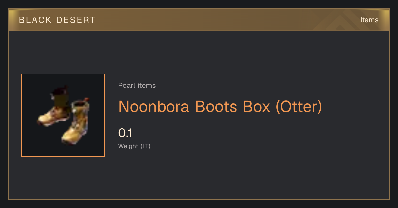Click the 0.1 weight value
The width and height of the screenshot is (398, 208).
[x=125, y=133]
